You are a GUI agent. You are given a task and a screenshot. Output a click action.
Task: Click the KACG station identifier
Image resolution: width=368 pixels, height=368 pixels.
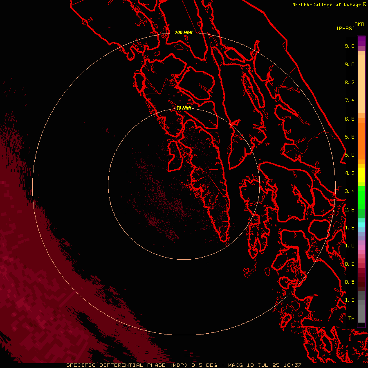tap(236, 365)
